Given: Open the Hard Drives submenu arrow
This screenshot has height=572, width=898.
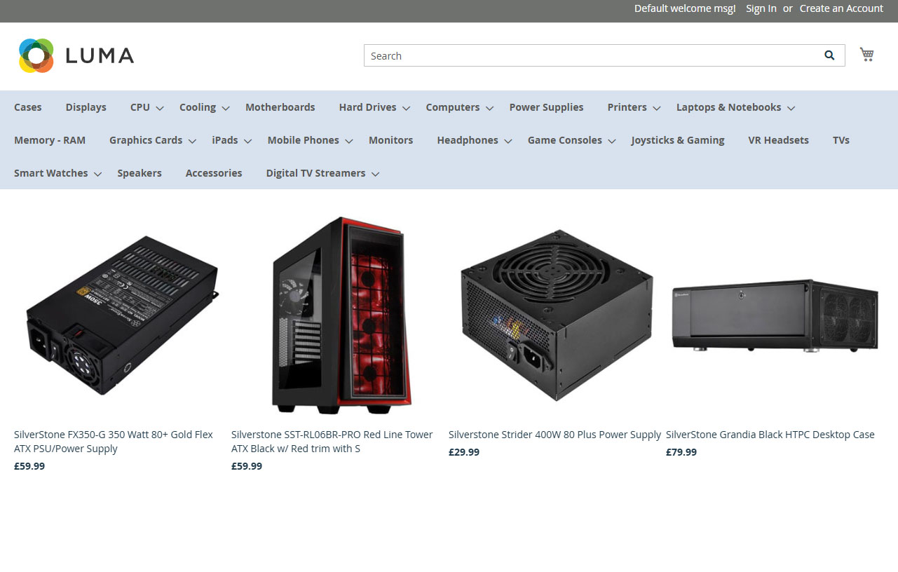Looking at the screenshot, I should pos(407,108).
